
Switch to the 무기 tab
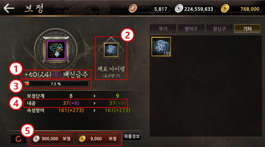pos(163,29)
